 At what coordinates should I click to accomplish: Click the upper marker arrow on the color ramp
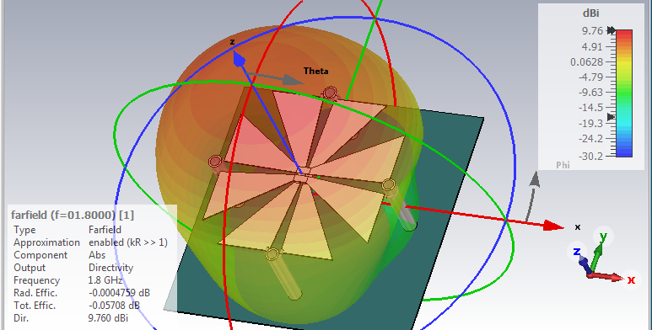611,30
